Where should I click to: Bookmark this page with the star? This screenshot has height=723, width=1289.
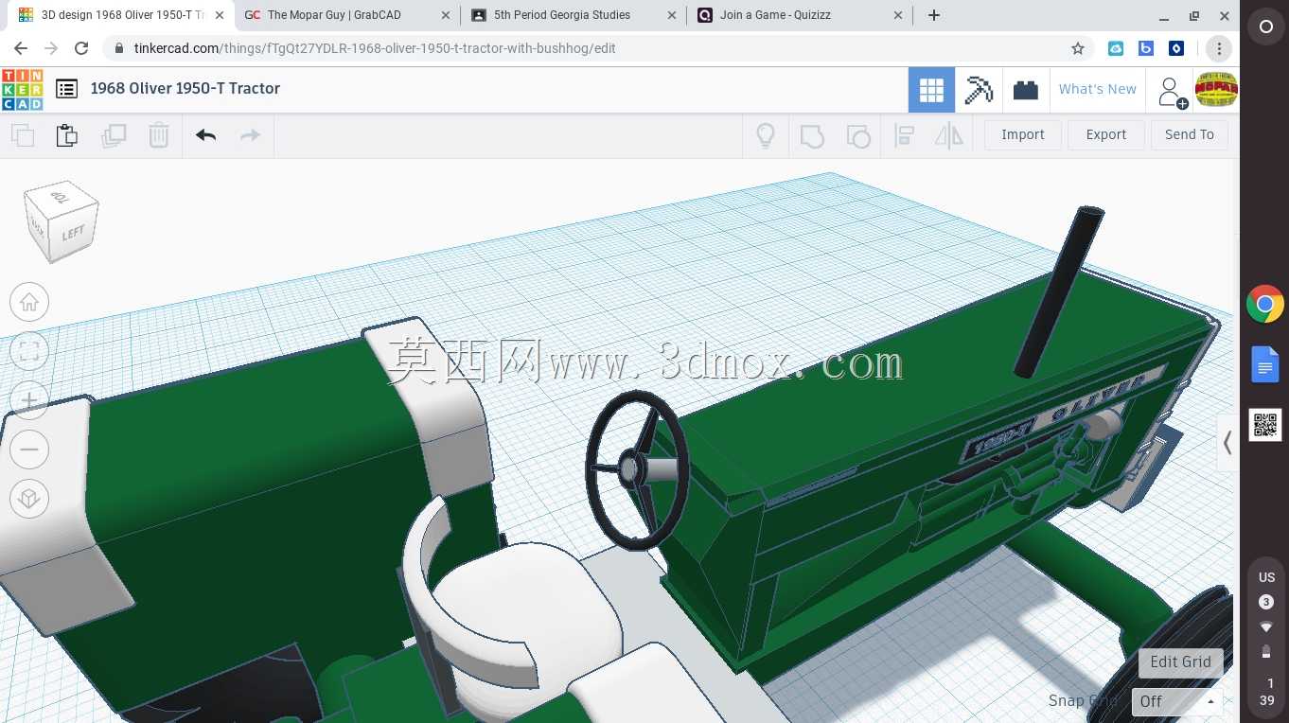(1077, 48)
